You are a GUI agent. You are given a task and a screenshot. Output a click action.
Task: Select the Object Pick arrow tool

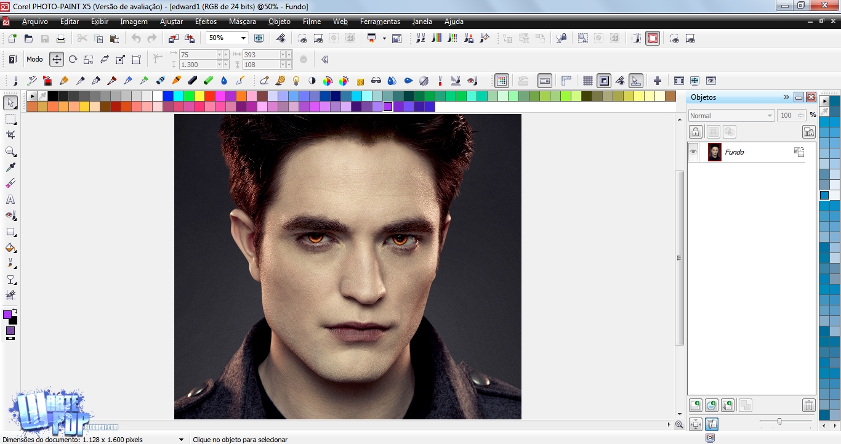pos(10,103)
